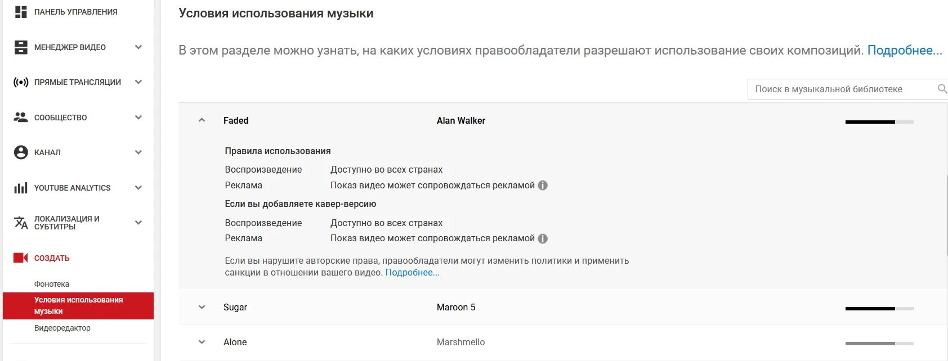Click the YouTube Analytics bar chart icon
Screen dimensions: 948x361
21,188
